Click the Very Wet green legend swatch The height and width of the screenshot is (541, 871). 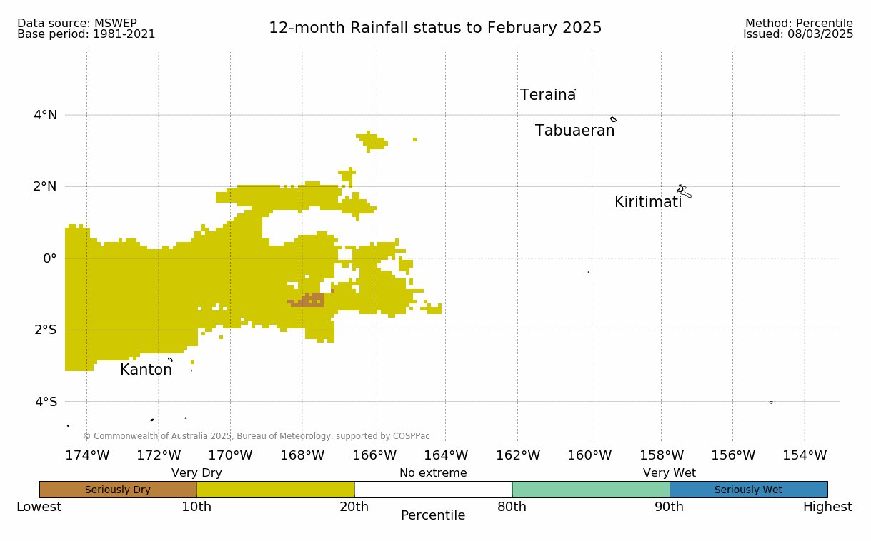click(x=591, y=490)
